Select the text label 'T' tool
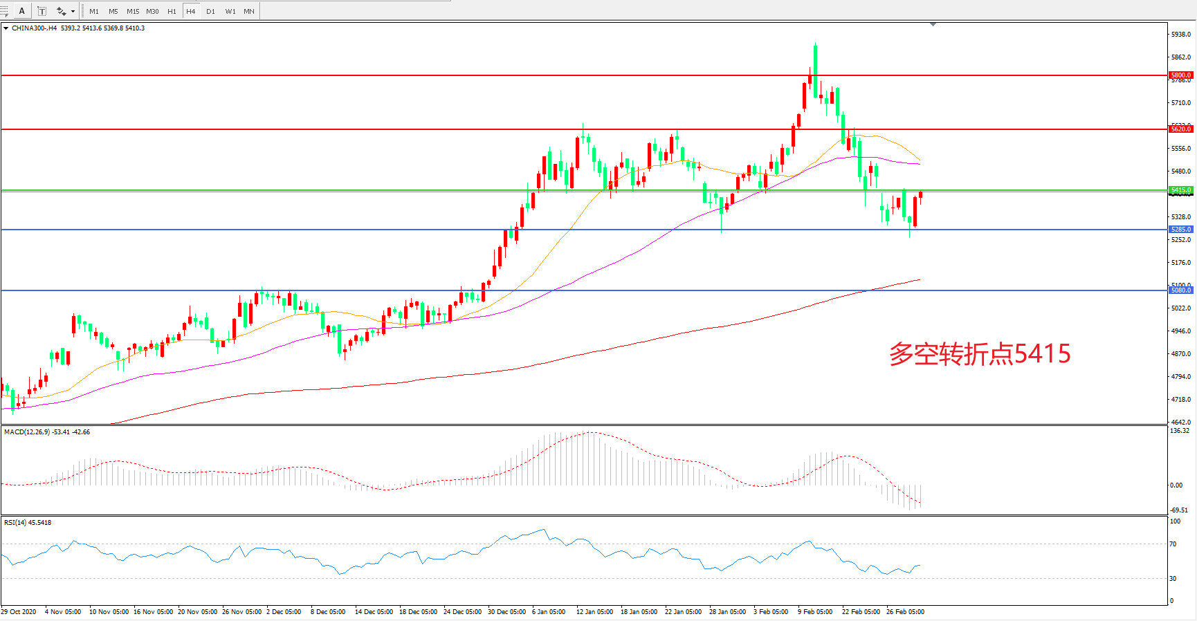The width and height of the screenshot is (1197, 621). point(42,11)
